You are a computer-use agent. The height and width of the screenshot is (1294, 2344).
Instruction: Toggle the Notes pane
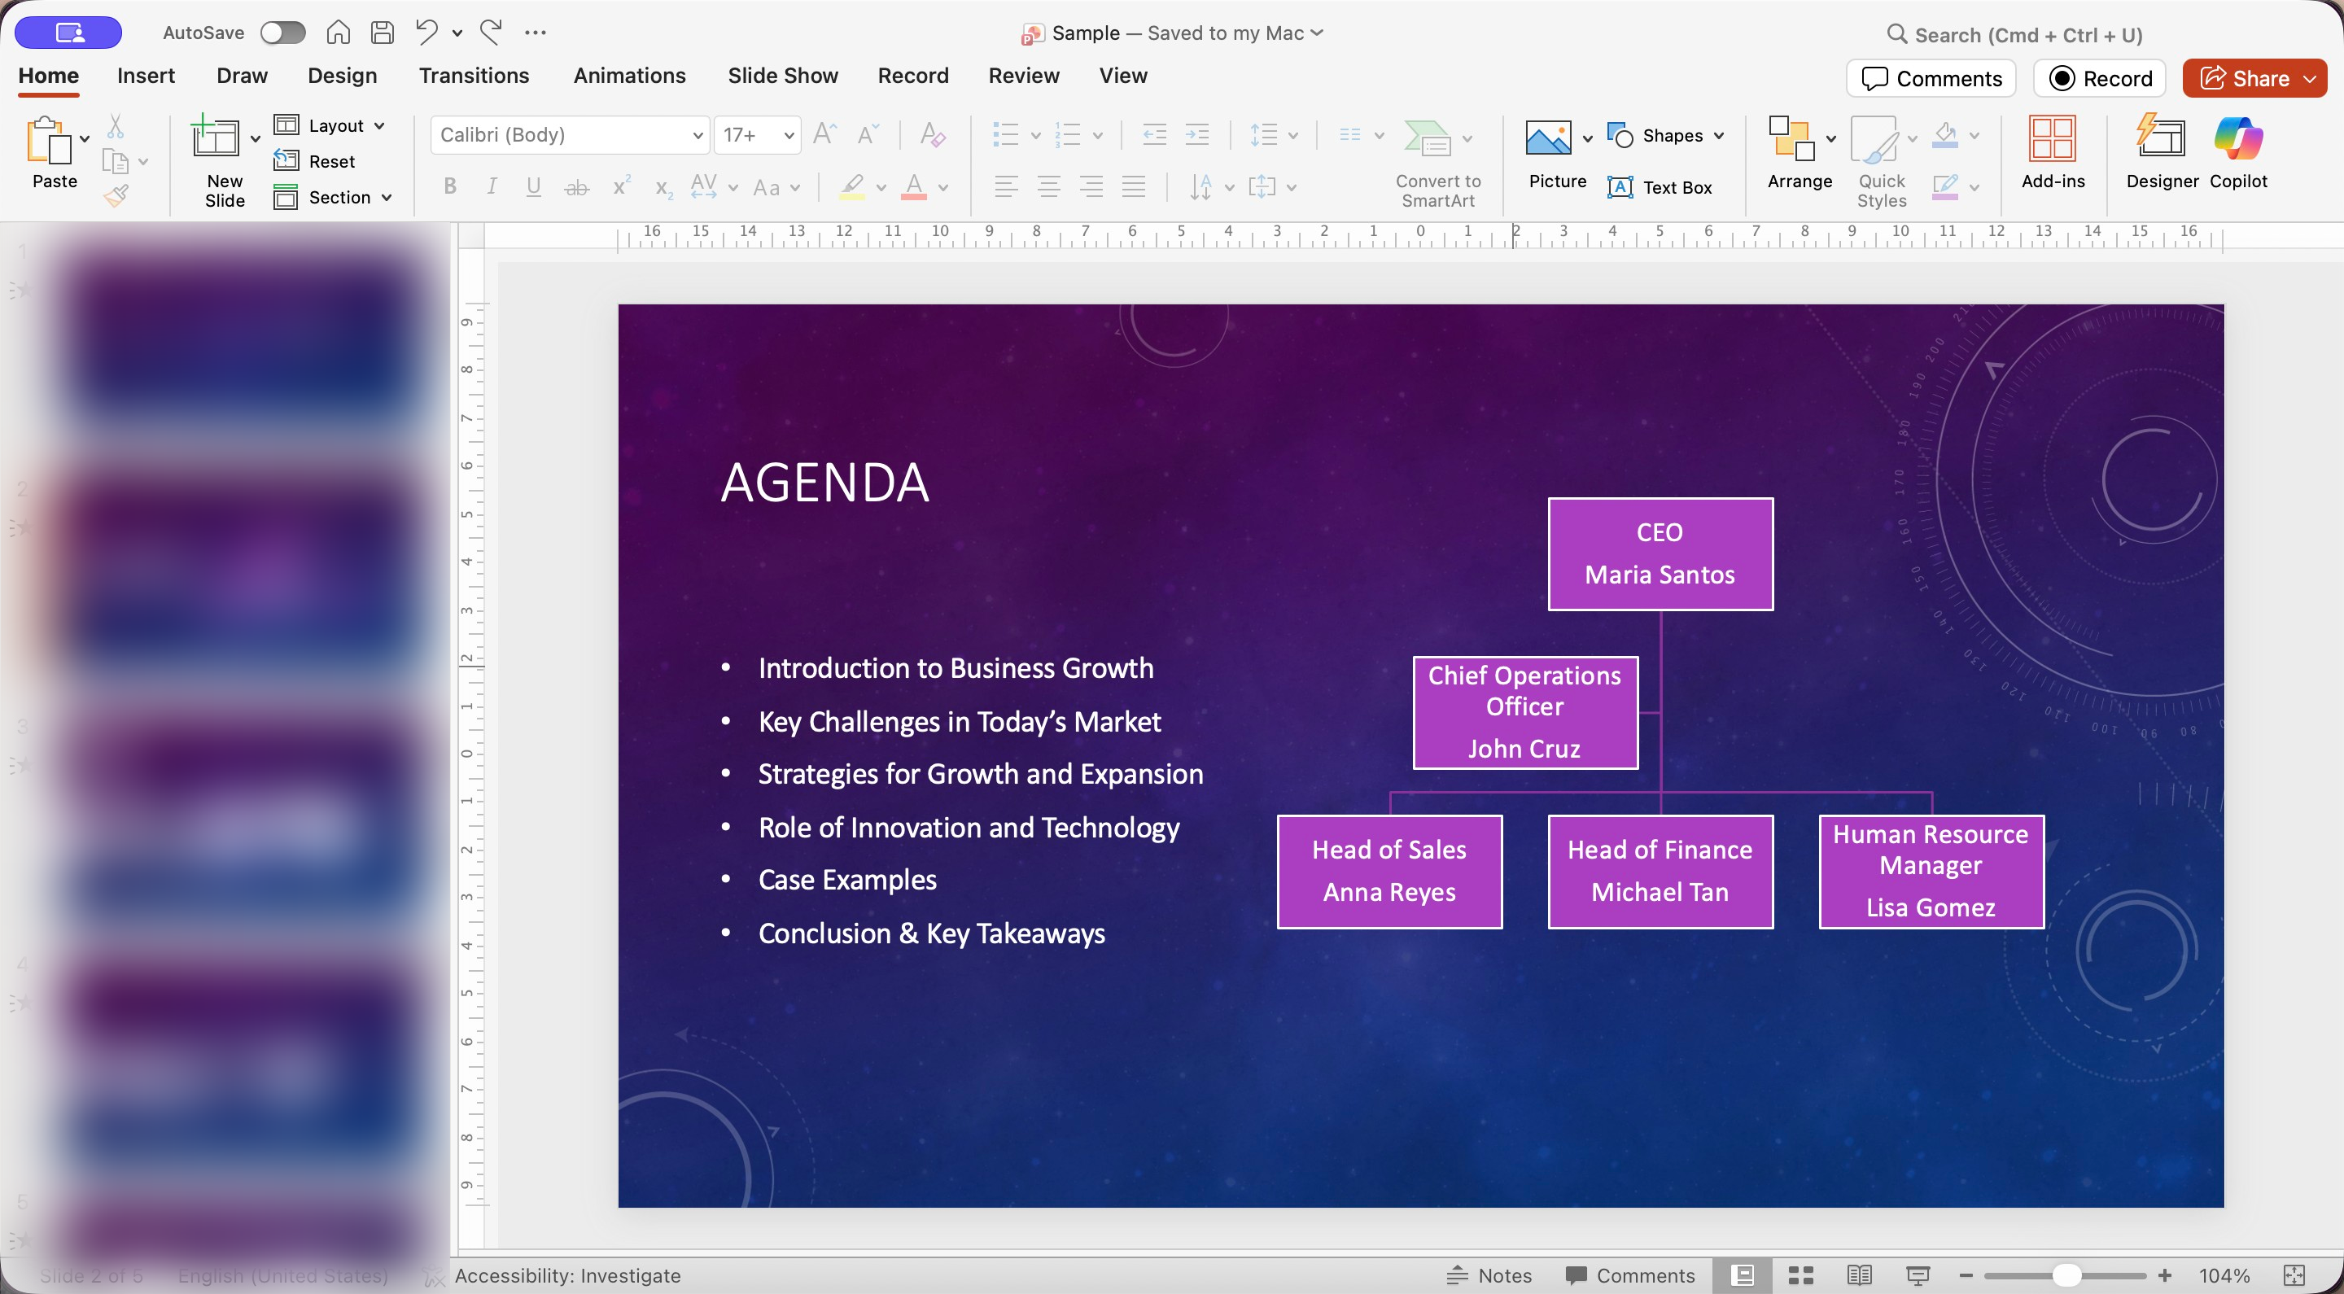click(x=1489, y=1275)
